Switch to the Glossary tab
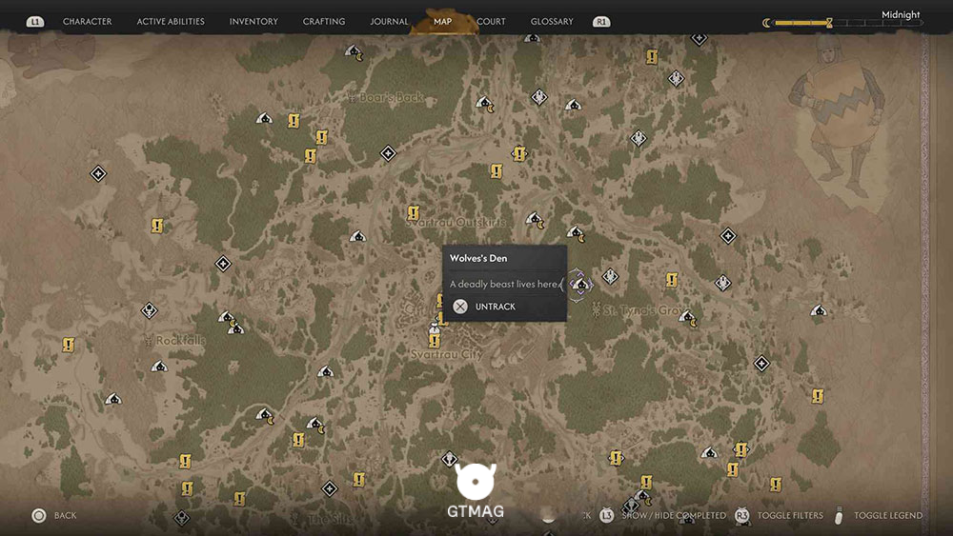This screenshot has height=536, width=953. pyautogui.click(x=552, y=21)
